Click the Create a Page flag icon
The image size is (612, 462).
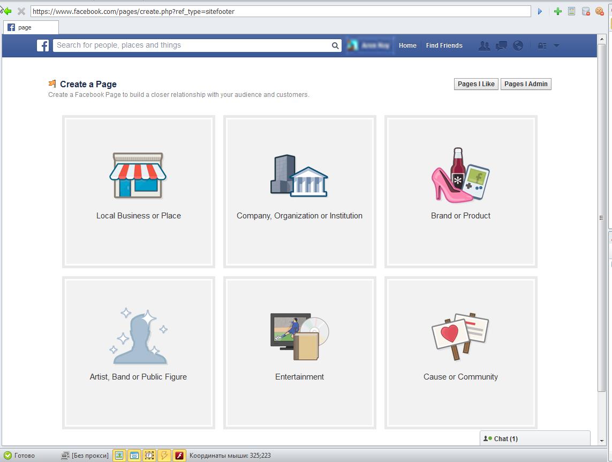click(x=52, y=84)
